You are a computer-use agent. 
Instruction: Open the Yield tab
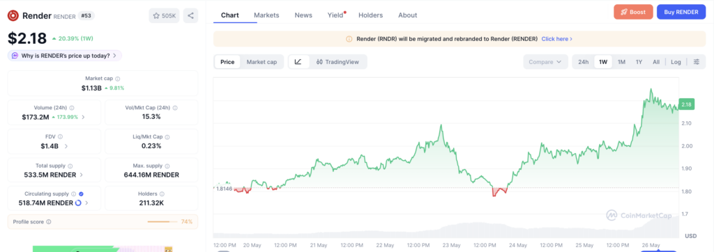(x=335, y=15)
